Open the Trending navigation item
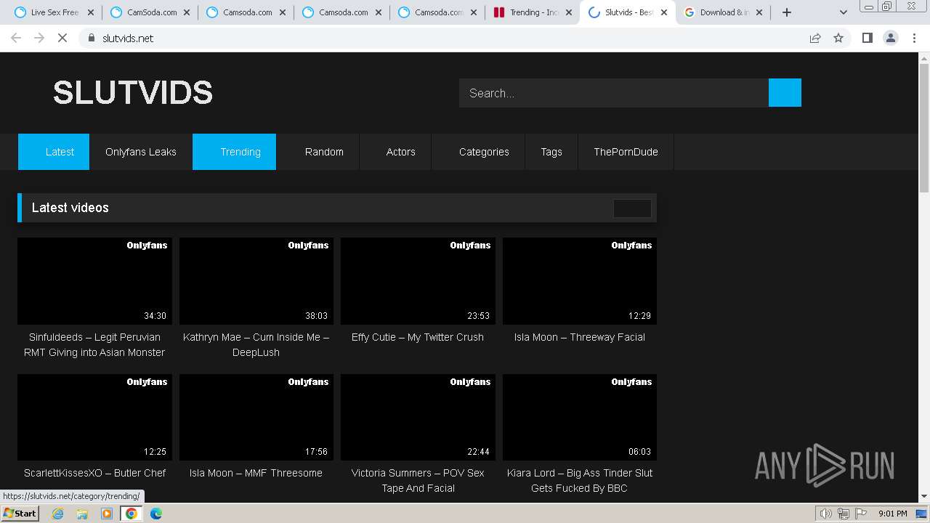This screenshot has height=523, width=930. click(234, 152)
